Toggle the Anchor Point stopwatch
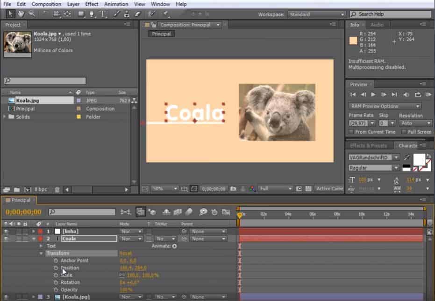 (56, 260)
